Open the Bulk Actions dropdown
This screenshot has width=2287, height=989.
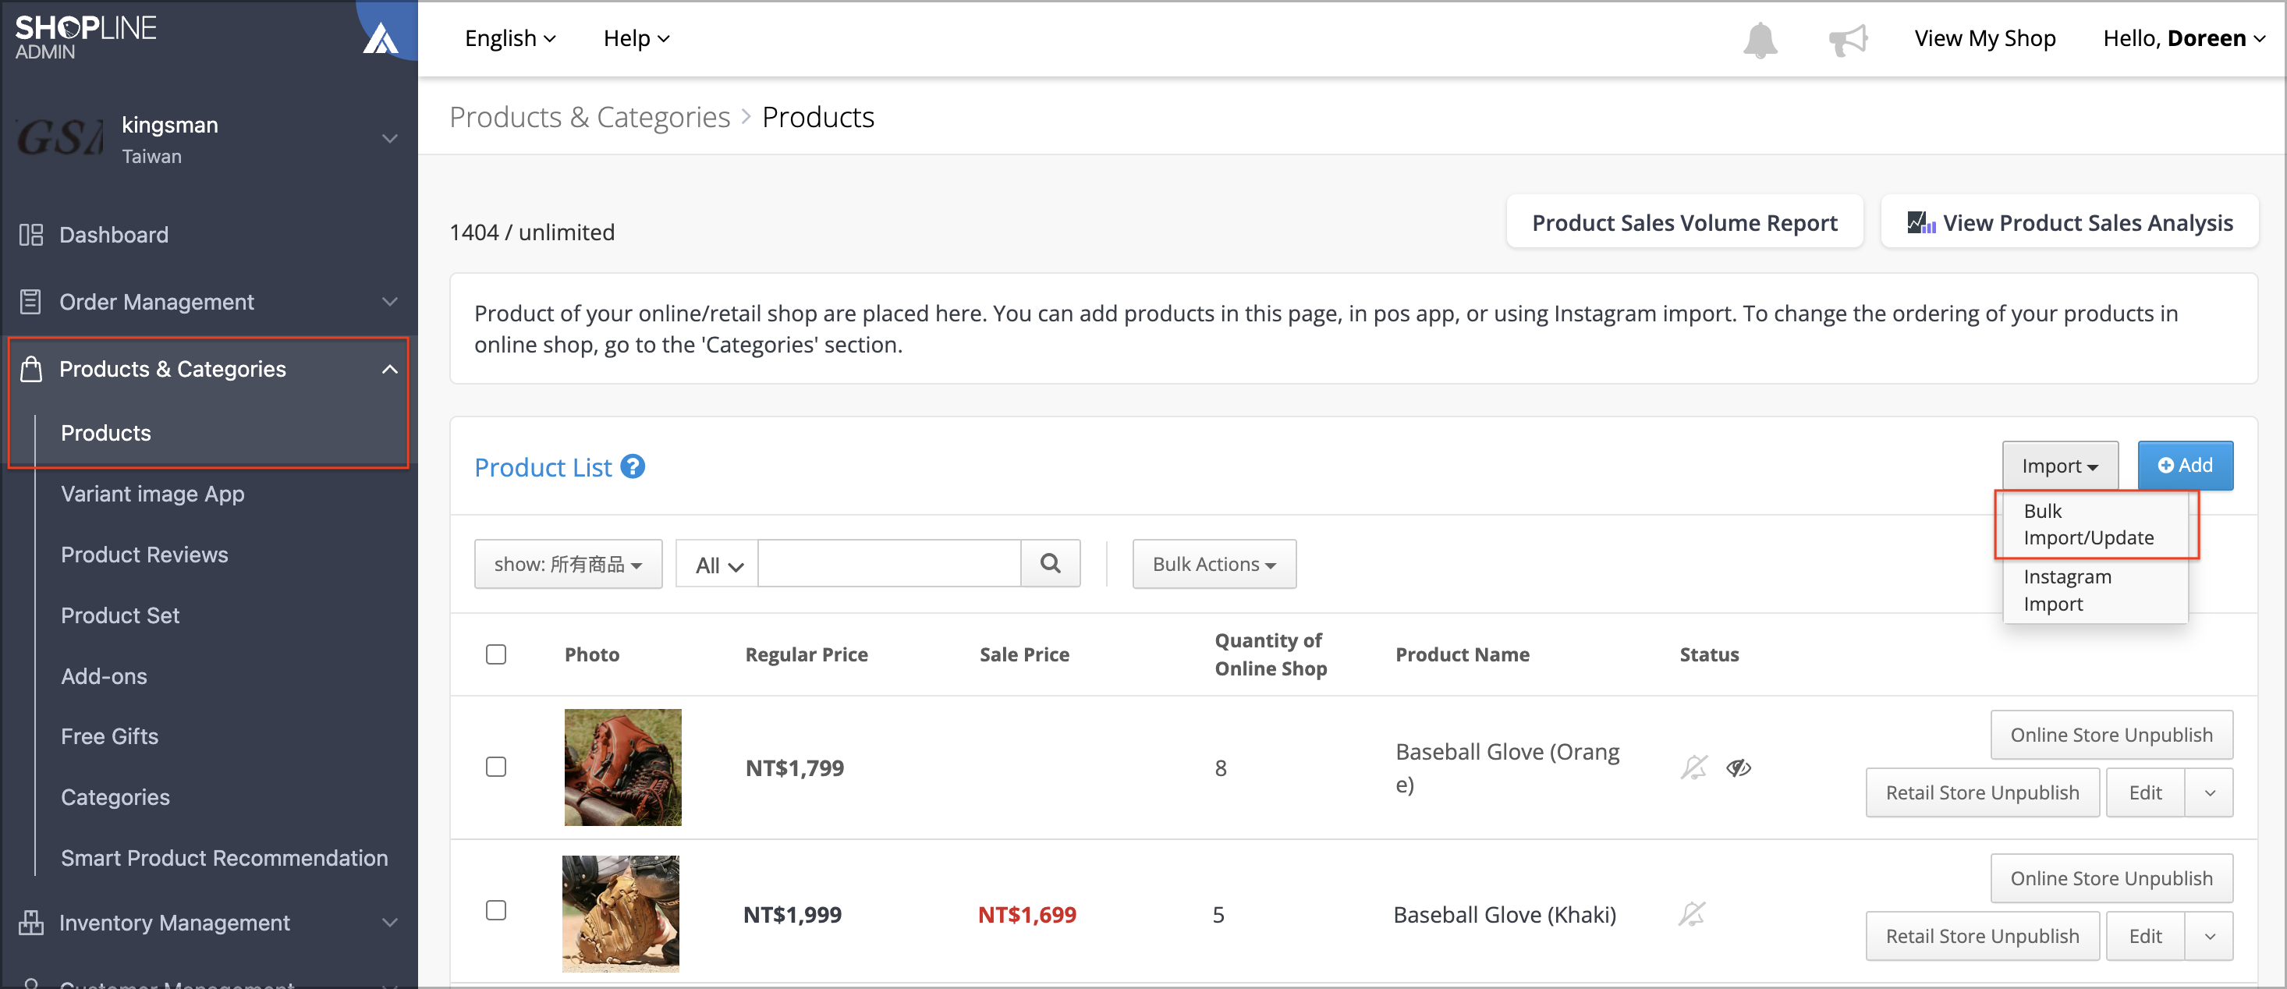coord(1214,564)
